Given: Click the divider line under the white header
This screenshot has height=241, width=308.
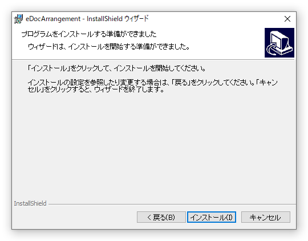Looking at the screenshot, I should 154,59.
